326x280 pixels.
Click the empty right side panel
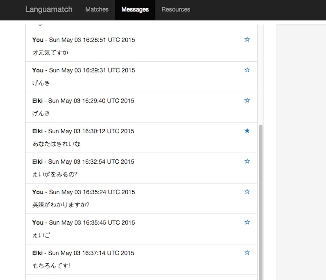click(301, 145)
